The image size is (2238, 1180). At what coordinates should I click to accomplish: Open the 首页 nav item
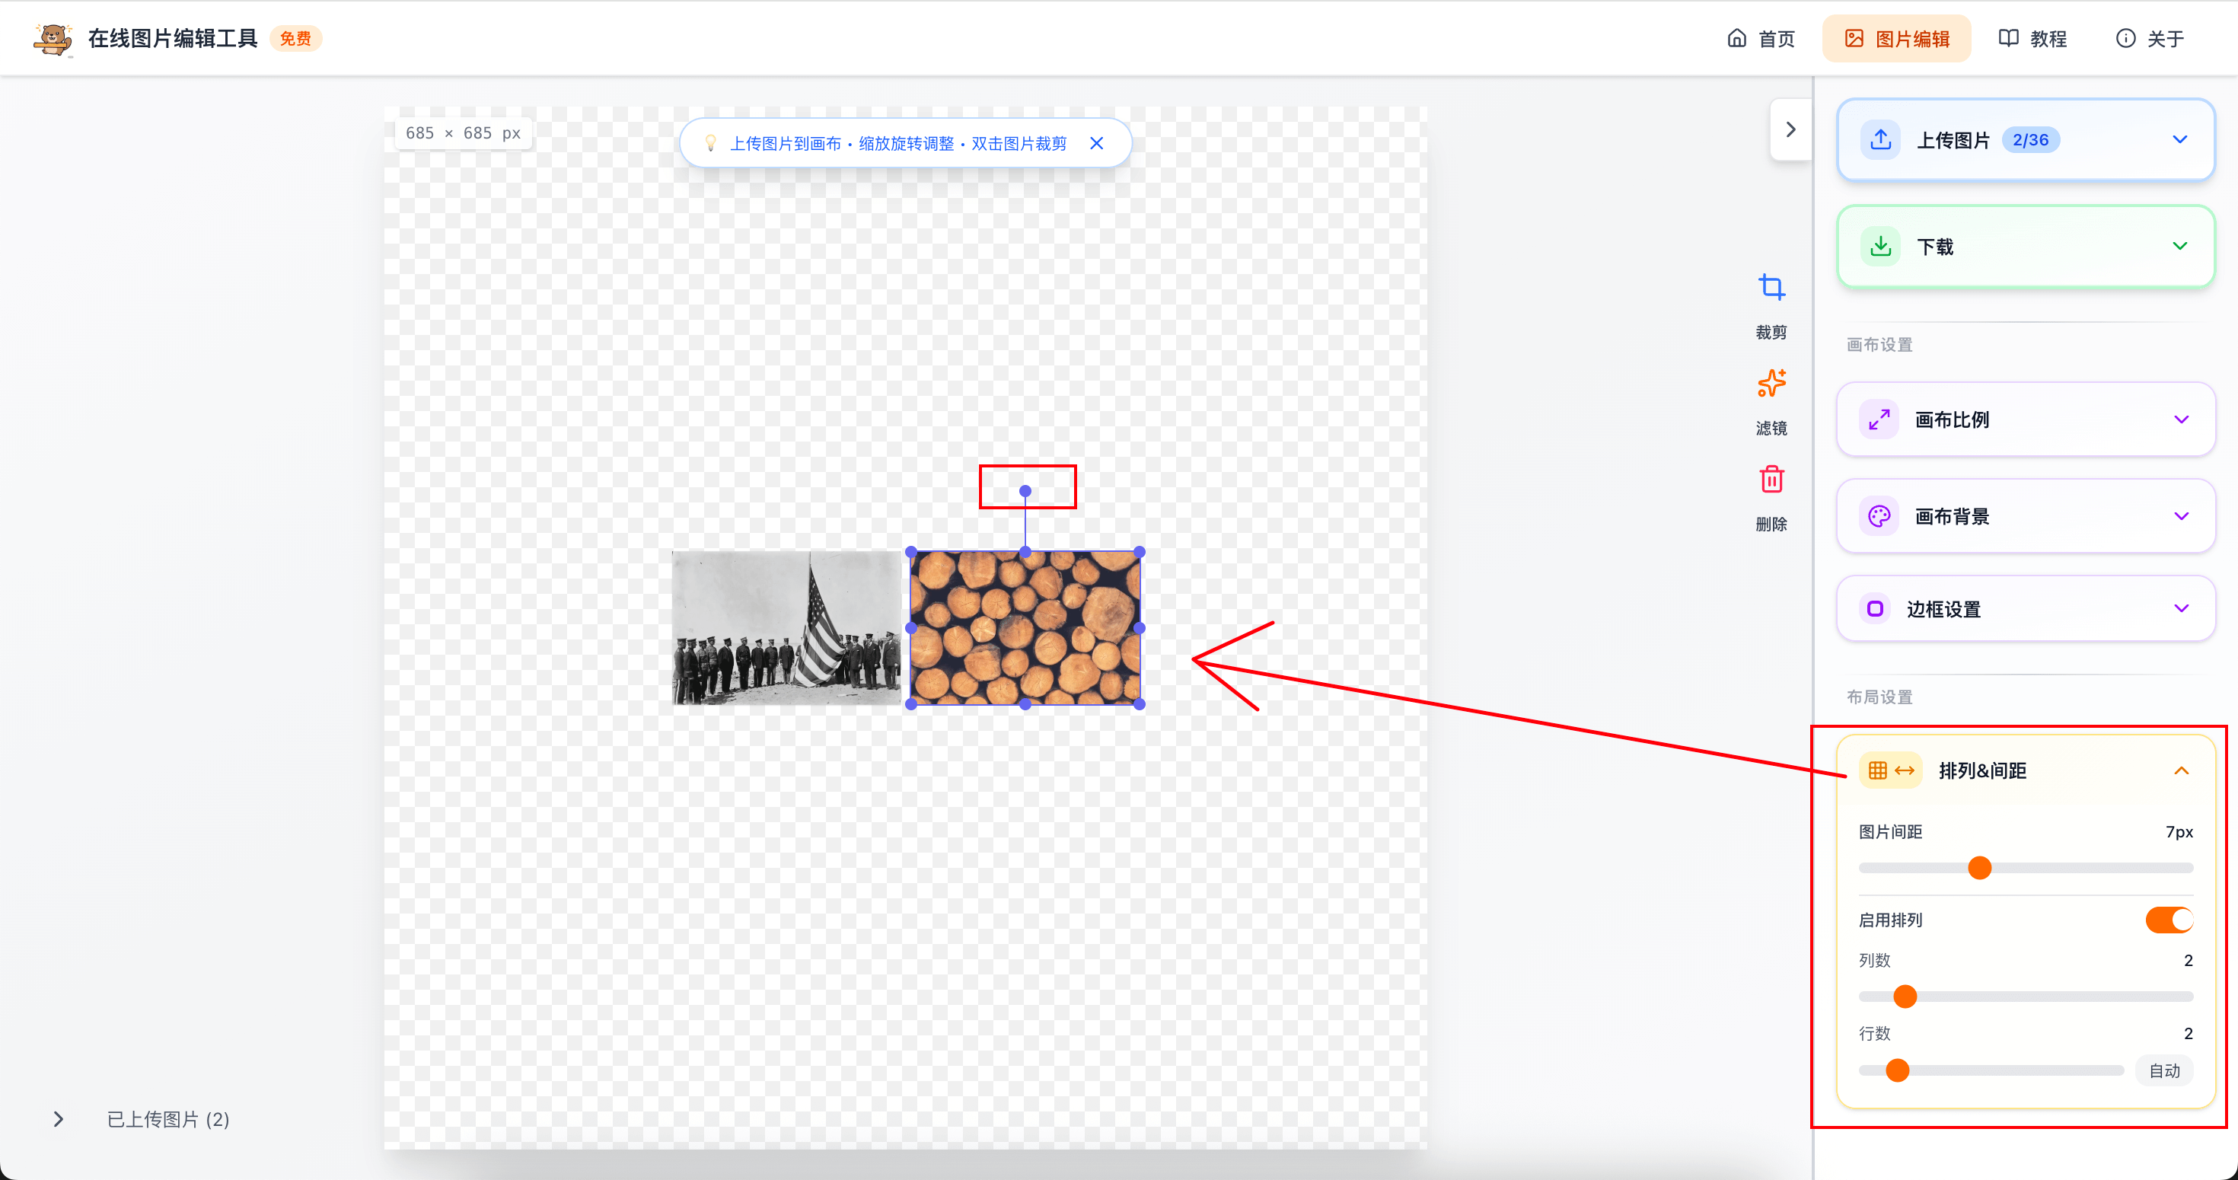[x=1760, y=38]
